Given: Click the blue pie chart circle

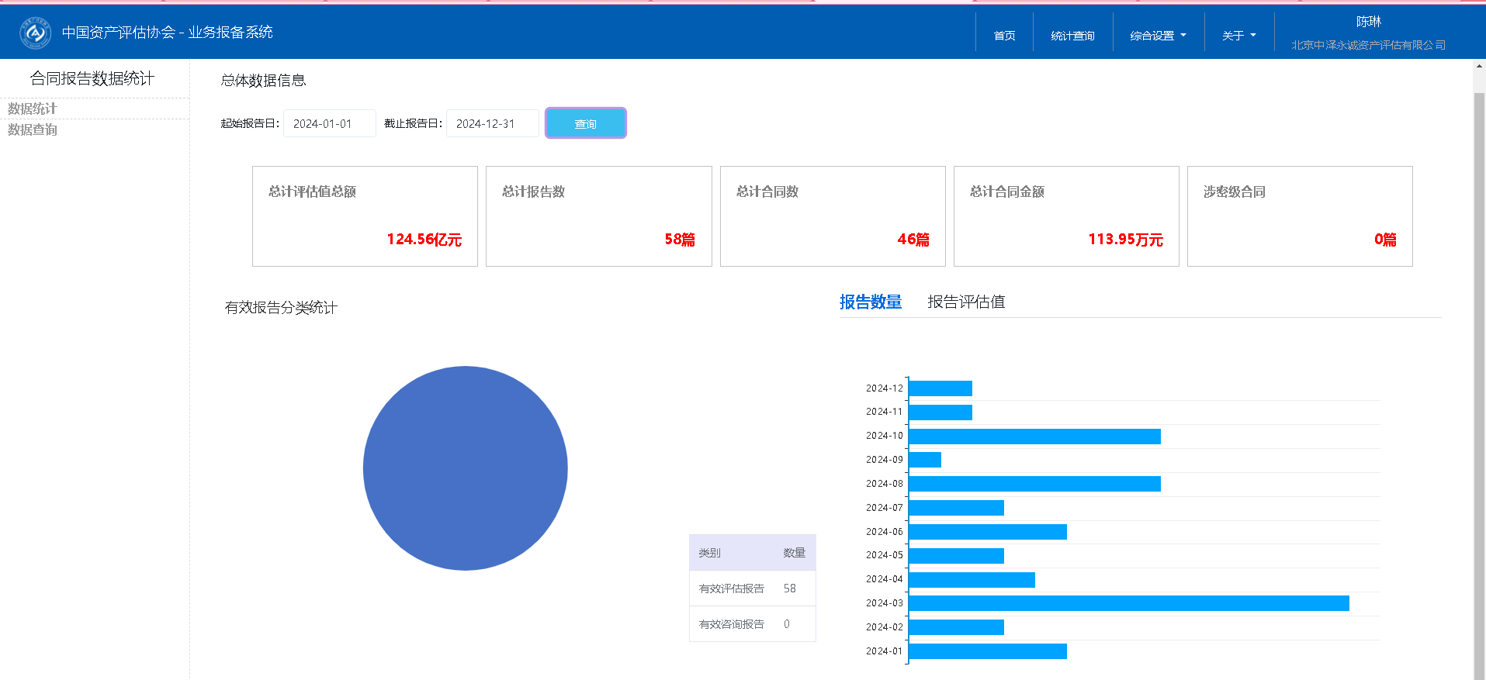Looking at the screenshot, I should click(x=466, y=468).
